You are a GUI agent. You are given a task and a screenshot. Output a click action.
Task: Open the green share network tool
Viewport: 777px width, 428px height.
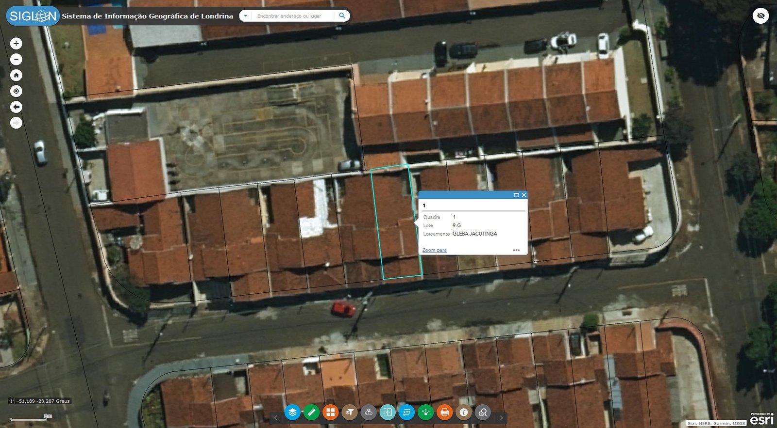425,412
